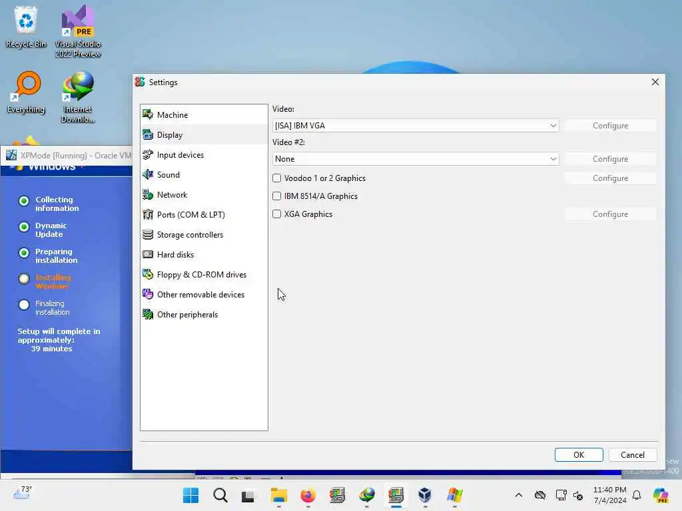Click the XPMode VirtualBox window title bar
Image resolution: width=682 pixels, height=511 pixels.
tap(67, 156)
